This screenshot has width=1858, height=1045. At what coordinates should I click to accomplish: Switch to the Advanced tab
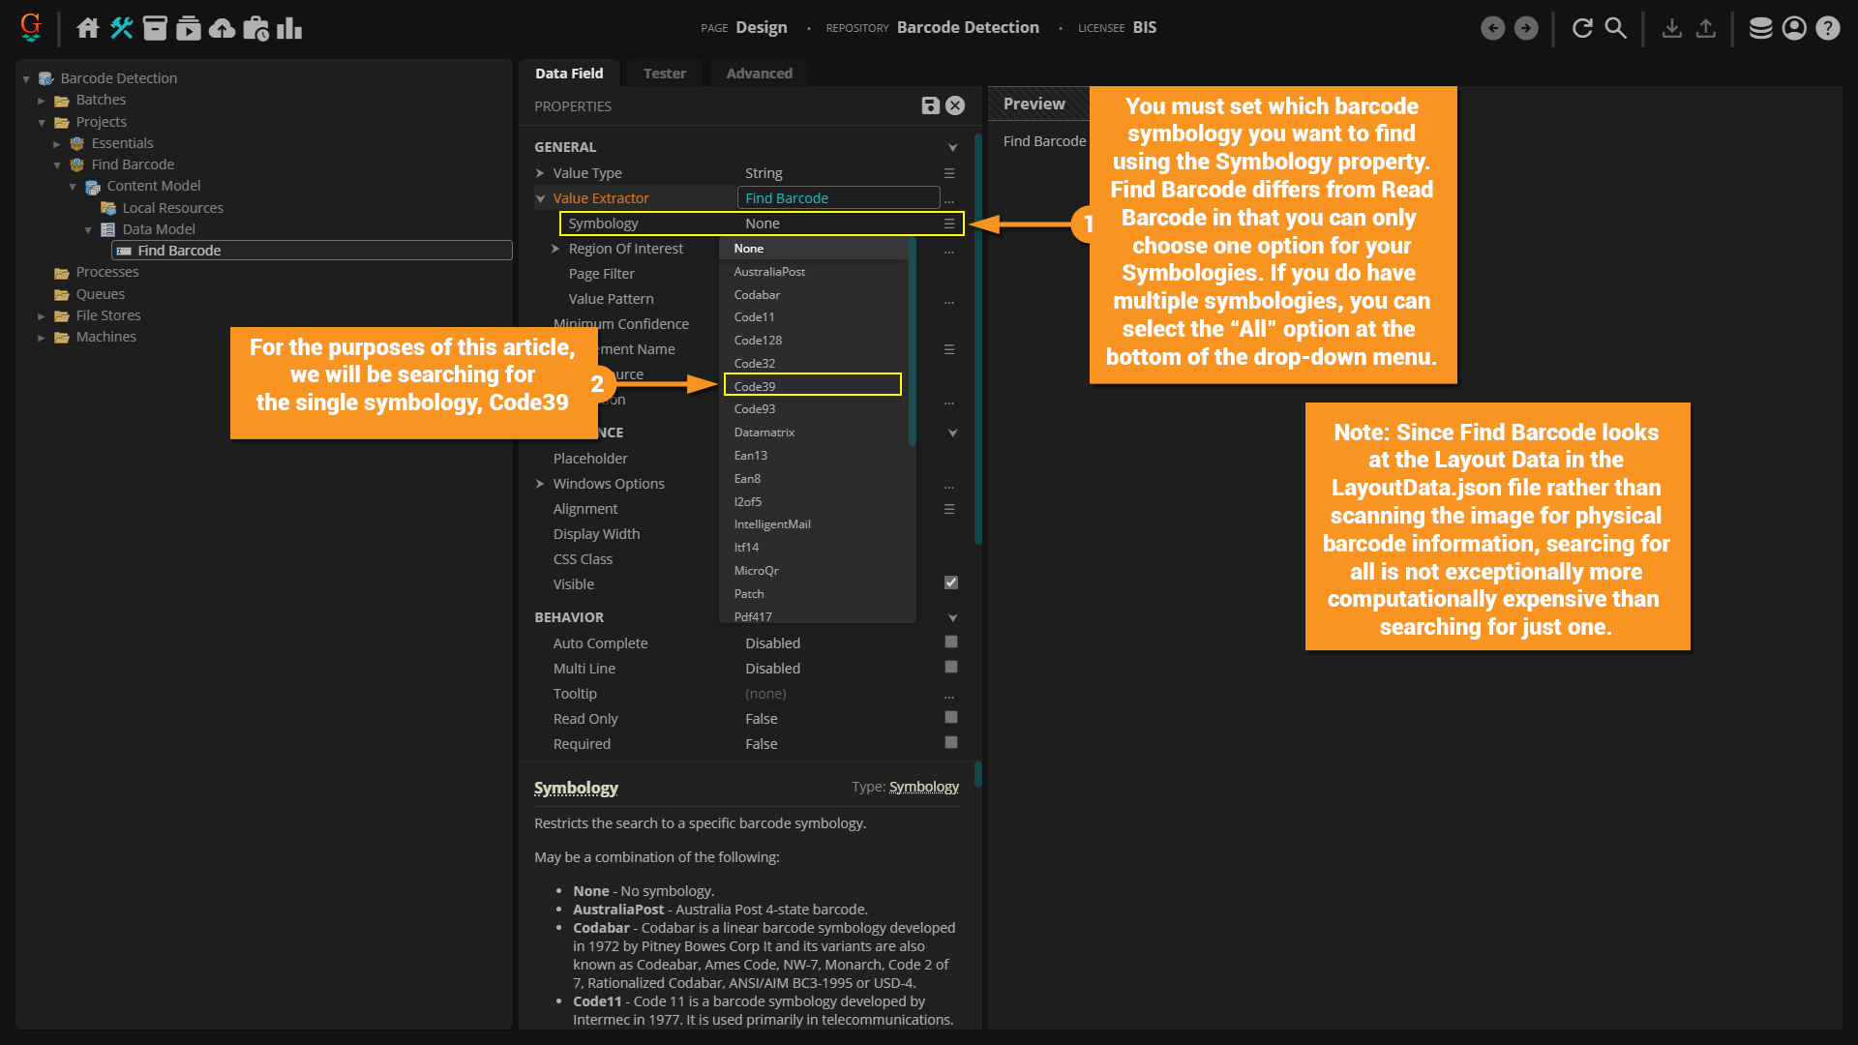(759, 74)
